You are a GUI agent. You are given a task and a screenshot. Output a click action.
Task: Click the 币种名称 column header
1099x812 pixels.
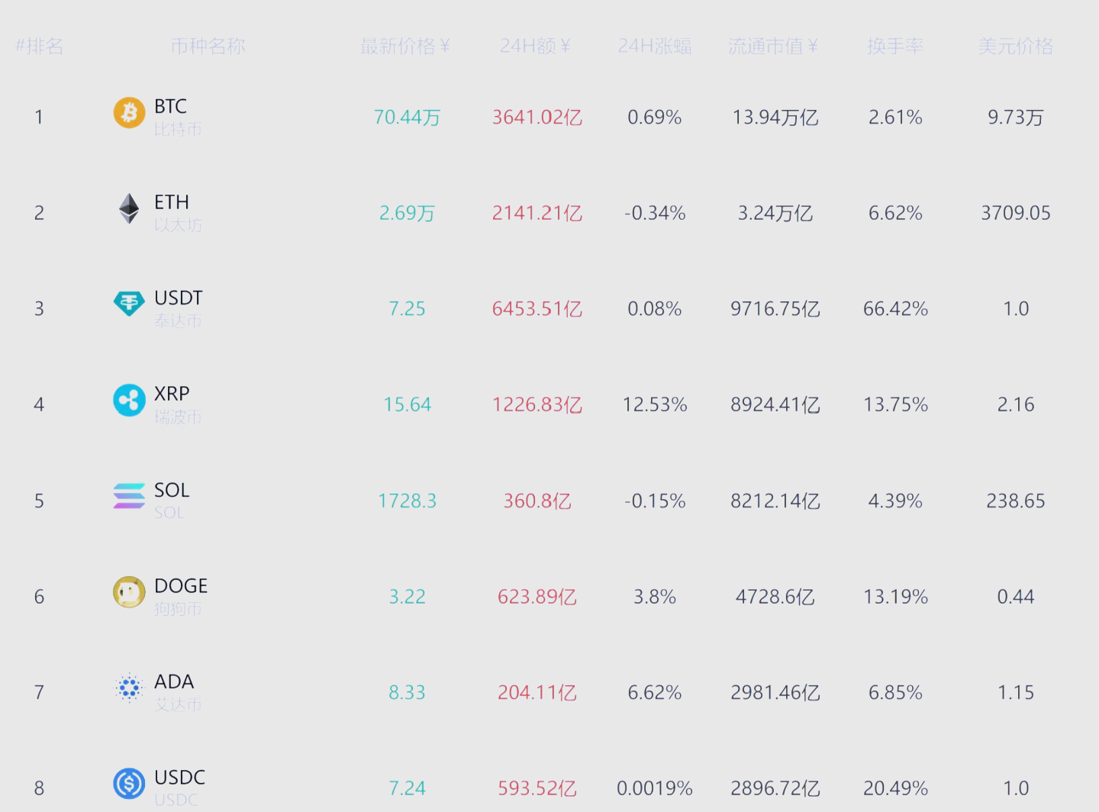[x=208, y=47]
